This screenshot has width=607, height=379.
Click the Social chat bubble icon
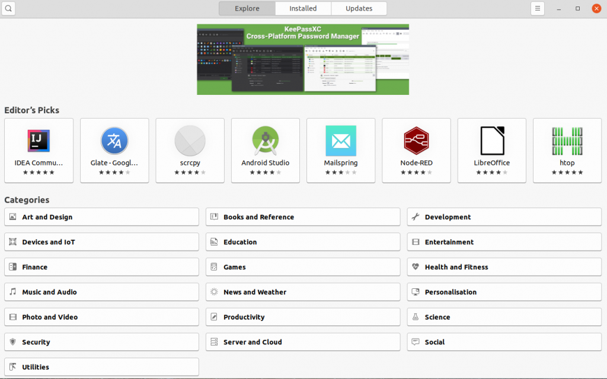click(416, 342)
